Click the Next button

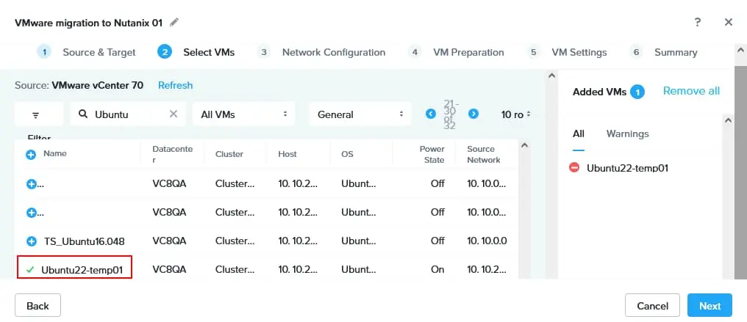710,305
